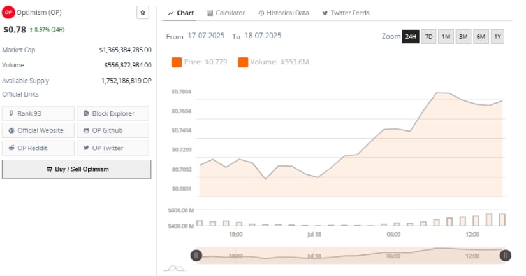
Task: Switch to Twitter Feeds tab
Action: (346, 13)
